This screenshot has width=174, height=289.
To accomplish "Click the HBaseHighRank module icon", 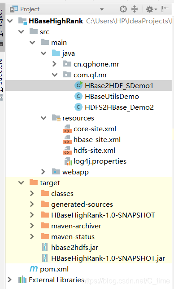I will click(x=22, y=21).
